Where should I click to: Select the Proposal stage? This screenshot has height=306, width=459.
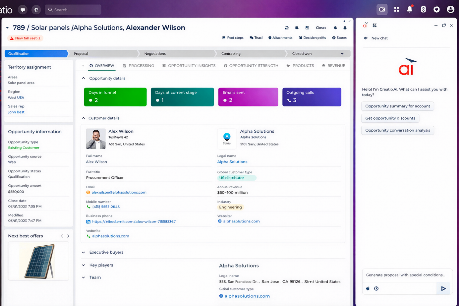pyautogui.click(x=103, y=54)
